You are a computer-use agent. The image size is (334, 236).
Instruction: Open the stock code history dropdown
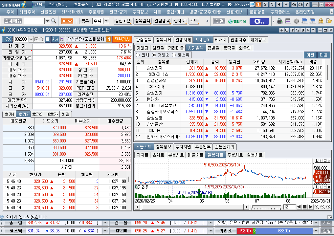(31, 39)
